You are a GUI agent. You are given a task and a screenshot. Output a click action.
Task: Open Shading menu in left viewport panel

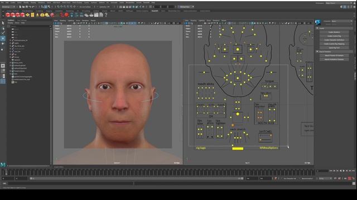62,21
